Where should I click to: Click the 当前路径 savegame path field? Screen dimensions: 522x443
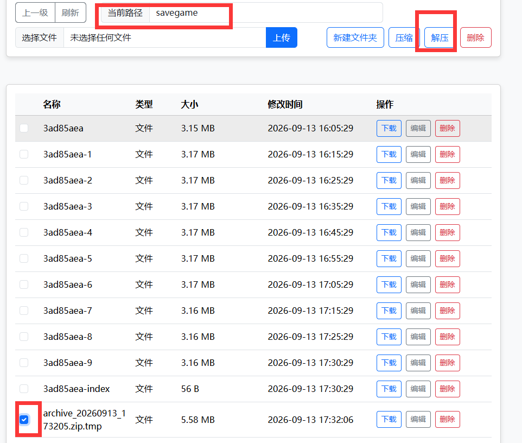[266, 12]
